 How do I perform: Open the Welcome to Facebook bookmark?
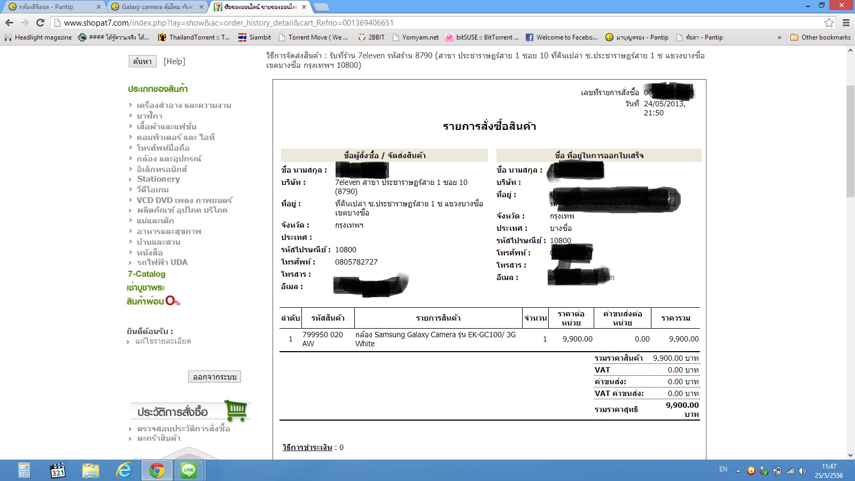coord(562,37)
